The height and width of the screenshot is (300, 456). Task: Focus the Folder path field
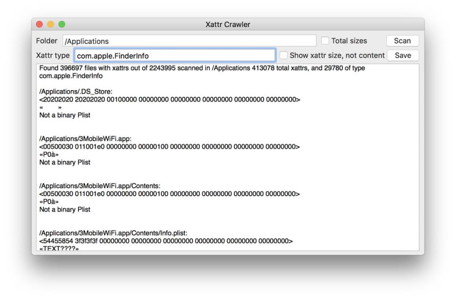point(189,41)
